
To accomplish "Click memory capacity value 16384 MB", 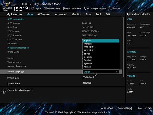I will (131, 68).
